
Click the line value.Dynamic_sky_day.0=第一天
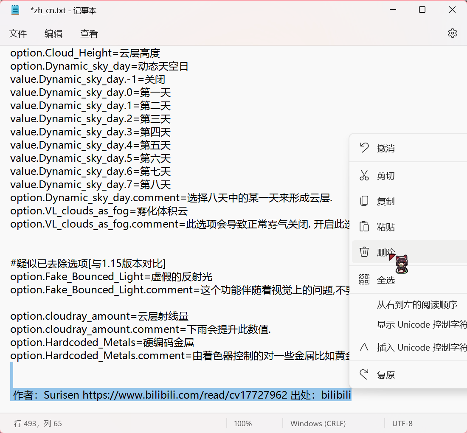pyautogui.click(x=90, y=93)
